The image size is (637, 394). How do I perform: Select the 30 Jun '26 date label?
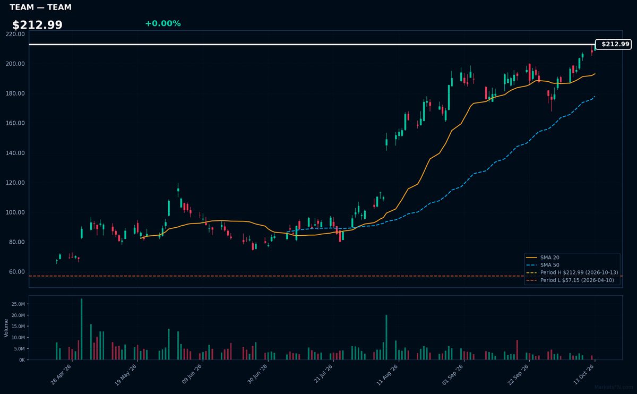tap(257, 375)
